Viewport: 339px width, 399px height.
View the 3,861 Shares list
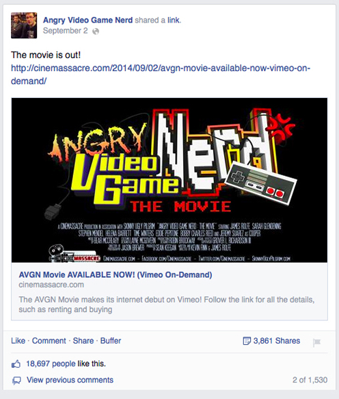(x=277, y=341)
